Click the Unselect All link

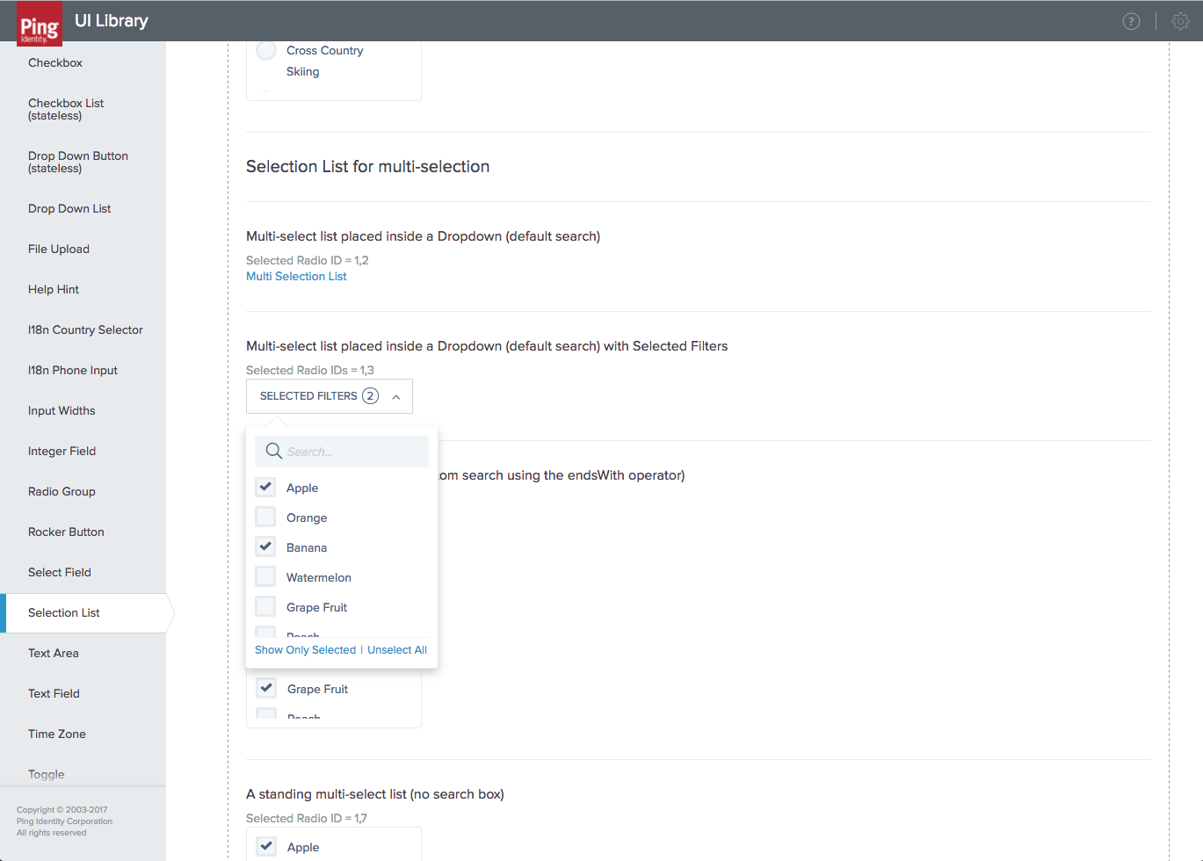click(397, 650)
